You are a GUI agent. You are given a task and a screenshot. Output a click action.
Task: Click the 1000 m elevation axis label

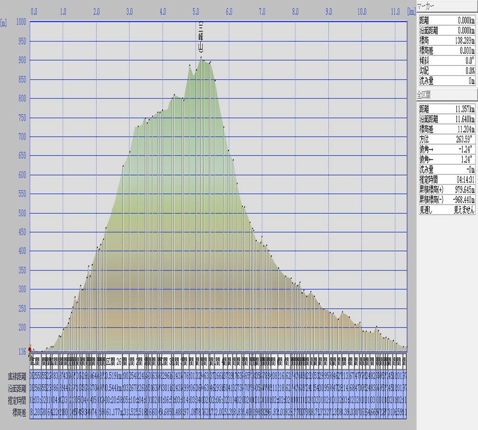[x=21, y=21]
